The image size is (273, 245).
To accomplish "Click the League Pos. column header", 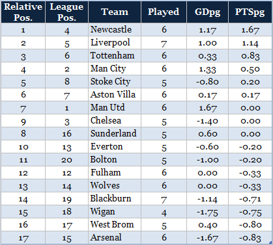I will (x=66, y=12).
